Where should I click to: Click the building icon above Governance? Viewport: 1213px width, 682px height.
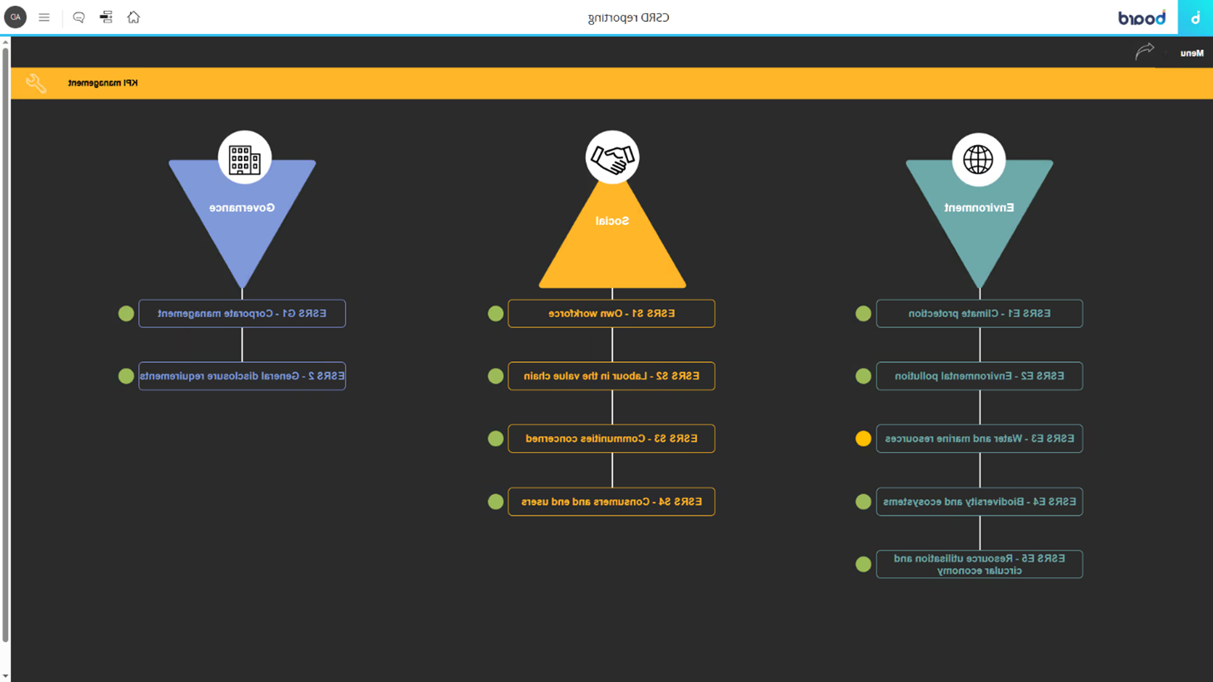(x=244, y=157)
